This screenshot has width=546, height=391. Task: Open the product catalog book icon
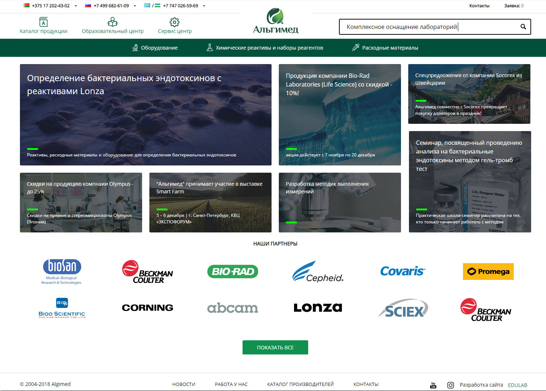coord(44,22)
